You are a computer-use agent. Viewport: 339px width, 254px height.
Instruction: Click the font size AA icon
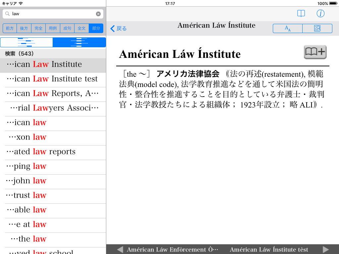287,28
